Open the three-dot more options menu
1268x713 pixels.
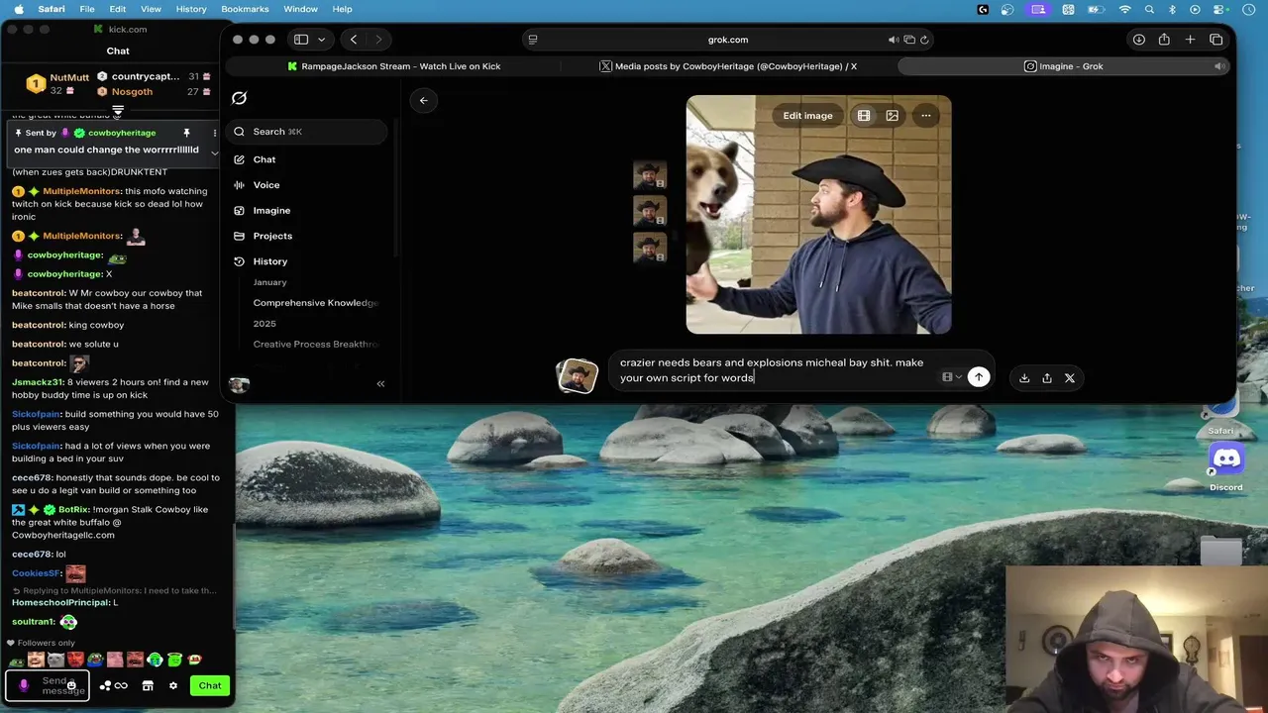click(x=926, y=116)
